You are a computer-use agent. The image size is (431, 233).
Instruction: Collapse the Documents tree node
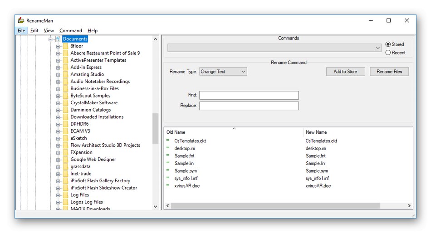(50, 39)
